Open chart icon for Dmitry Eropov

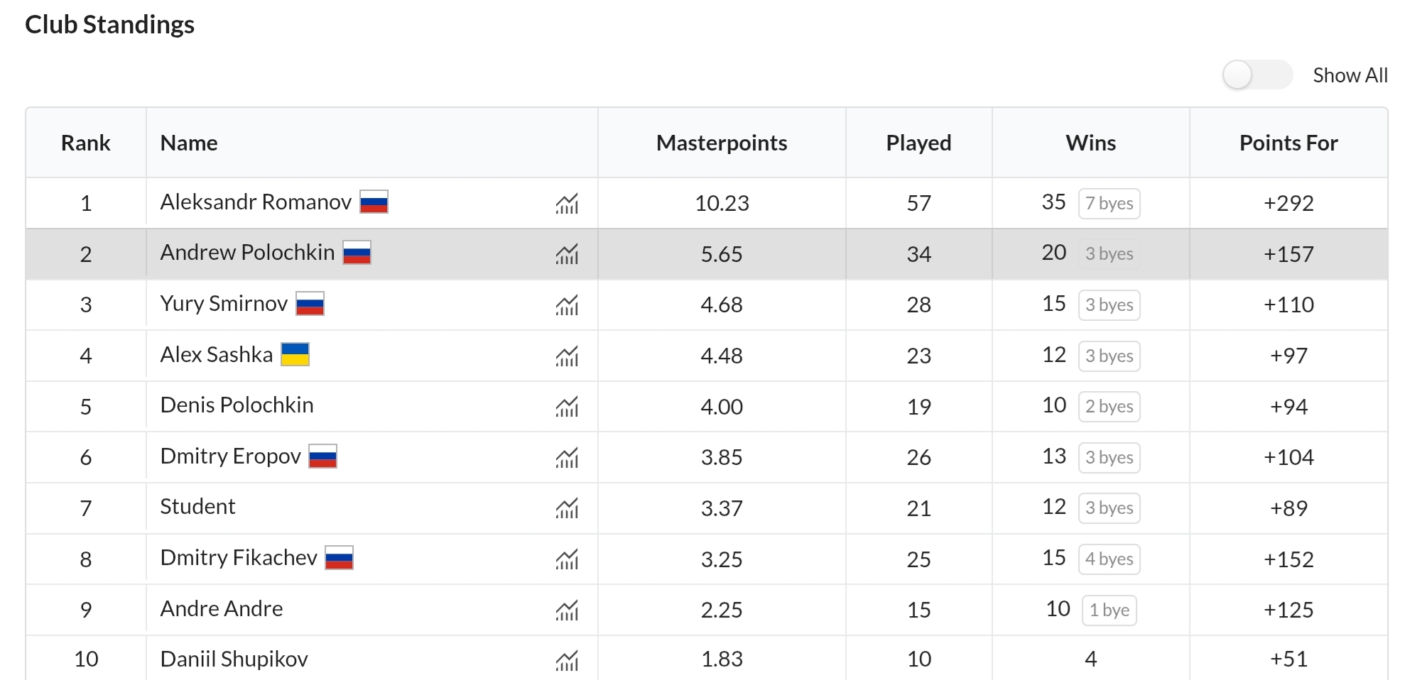point(567,458)
